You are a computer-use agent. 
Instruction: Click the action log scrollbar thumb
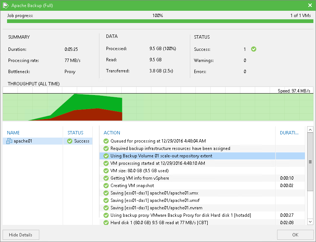pyautogui.click(x=310, y=162)
